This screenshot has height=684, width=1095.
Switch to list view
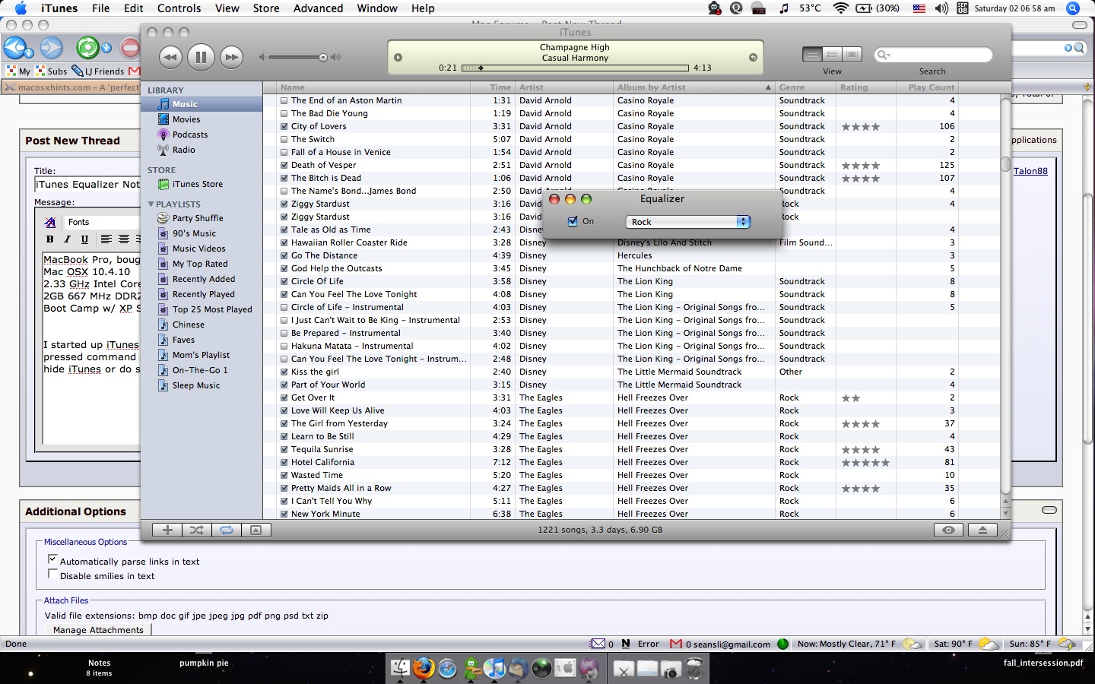pyautogui.click(x=813, y=55)
